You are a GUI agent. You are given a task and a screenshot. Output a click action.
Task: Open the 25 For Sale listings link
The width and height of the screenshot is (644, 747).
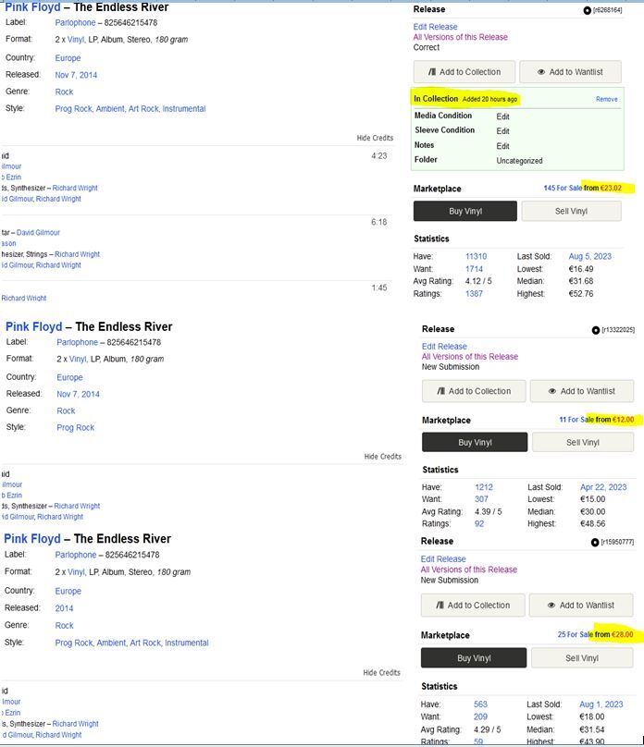(x=574, y=635)
